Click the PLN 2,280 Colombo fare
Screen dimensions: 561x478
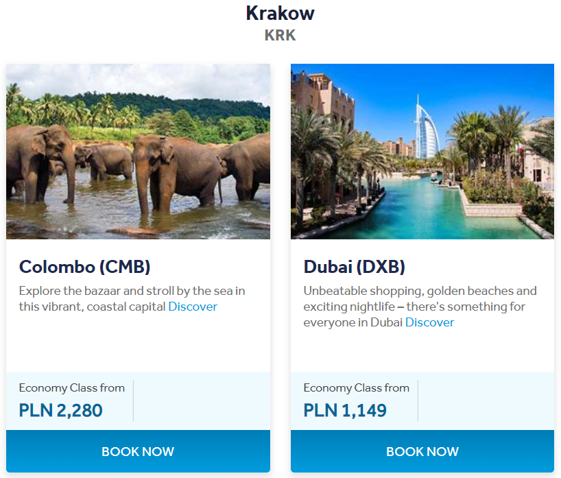61,410
